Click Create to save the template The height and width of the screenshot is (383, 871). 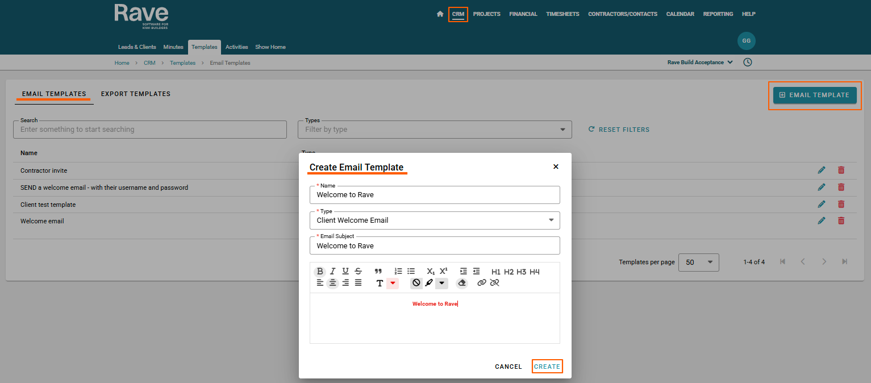547,367
